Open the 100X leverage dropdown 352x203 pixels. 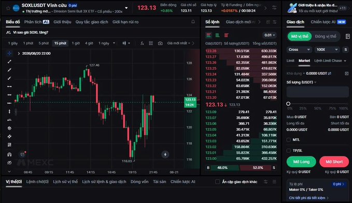[327, 50]
